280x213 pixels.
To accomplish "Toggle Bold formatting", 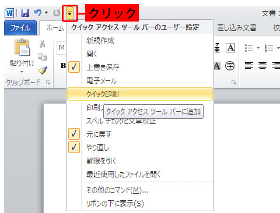I will (x=63, y=66).
